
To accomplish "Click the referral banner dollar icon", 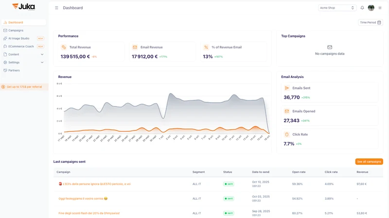I will click(x=3, y=87).
